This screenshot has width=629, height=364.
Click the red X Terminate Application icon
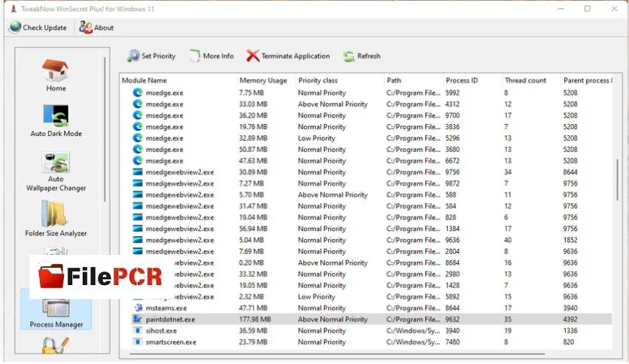(x=253, y=56)
